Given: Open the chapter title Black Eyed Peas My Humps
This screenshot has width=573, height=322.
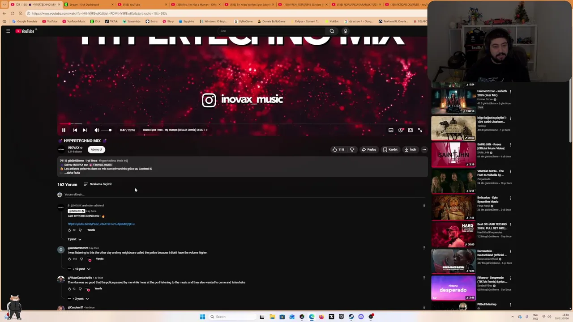Looking at the screenshot, I should click(x=175, y=130).
